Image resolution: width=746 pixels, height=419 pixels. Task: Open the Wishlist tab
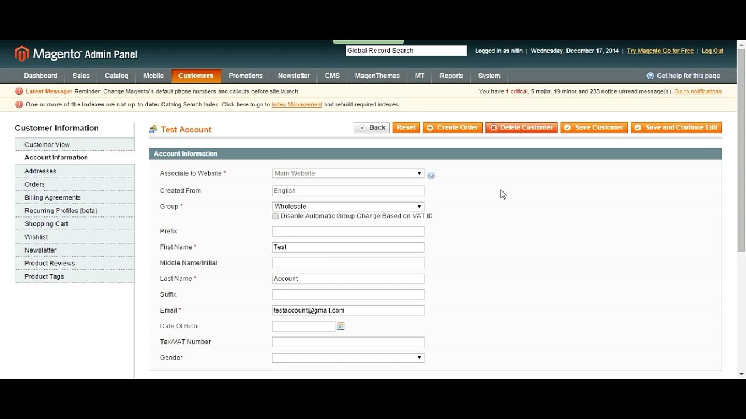pos(75,237)
